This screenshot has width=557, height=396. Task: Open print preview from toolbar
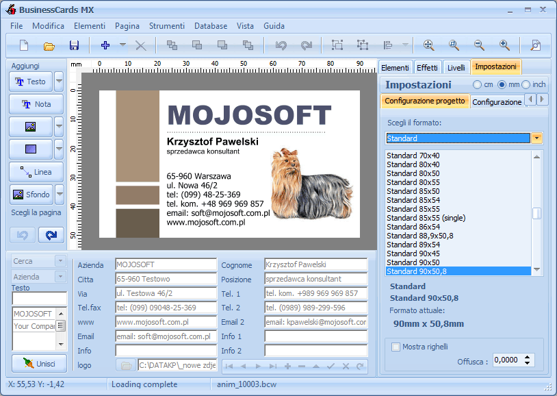535,45
